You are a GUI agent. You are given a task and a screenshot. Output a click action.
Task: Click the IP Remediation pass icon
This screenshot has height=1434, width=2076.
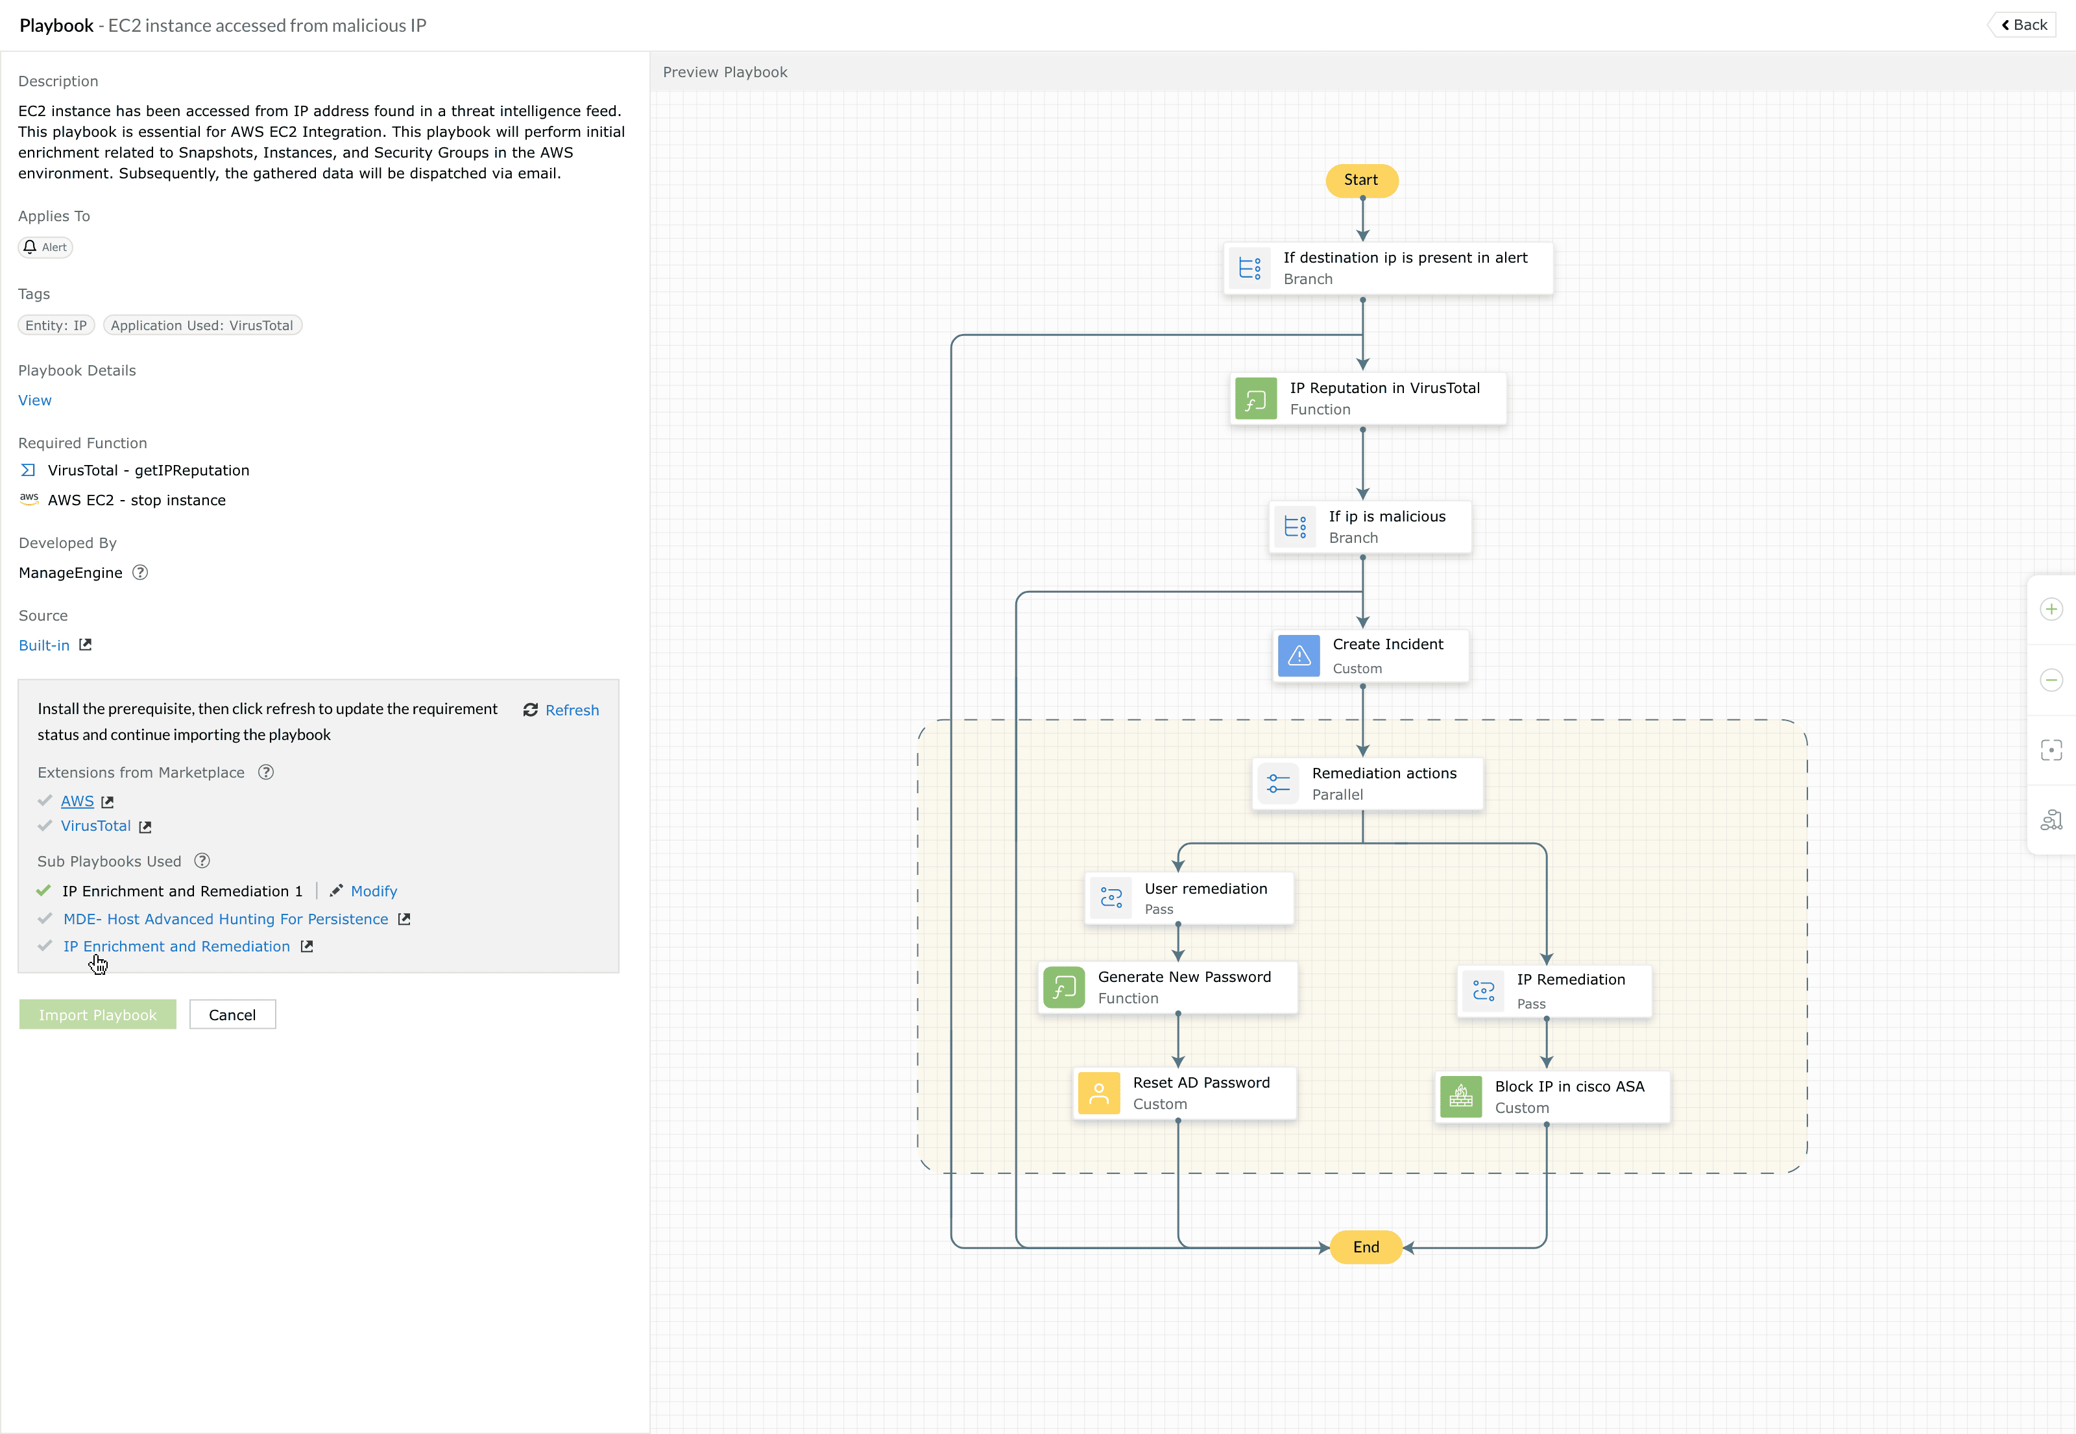[1484, 991]
